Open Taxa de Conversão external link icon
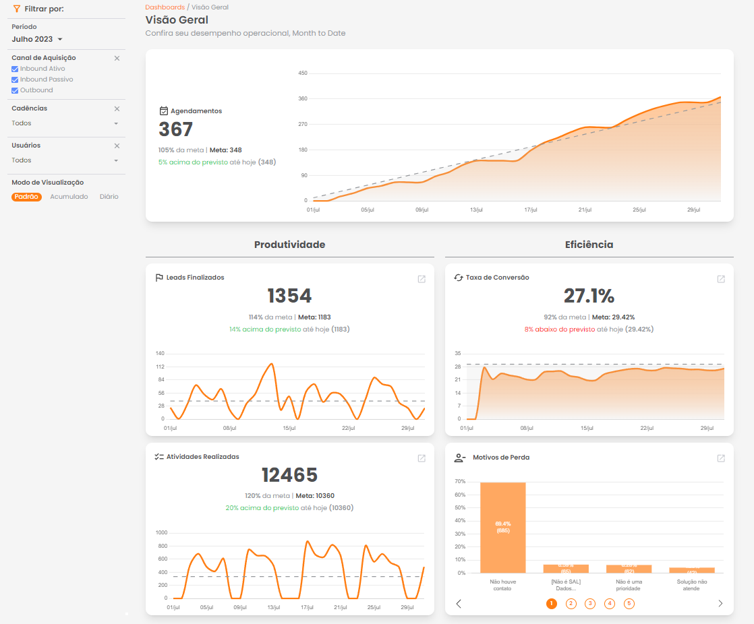 pos(721,279)
